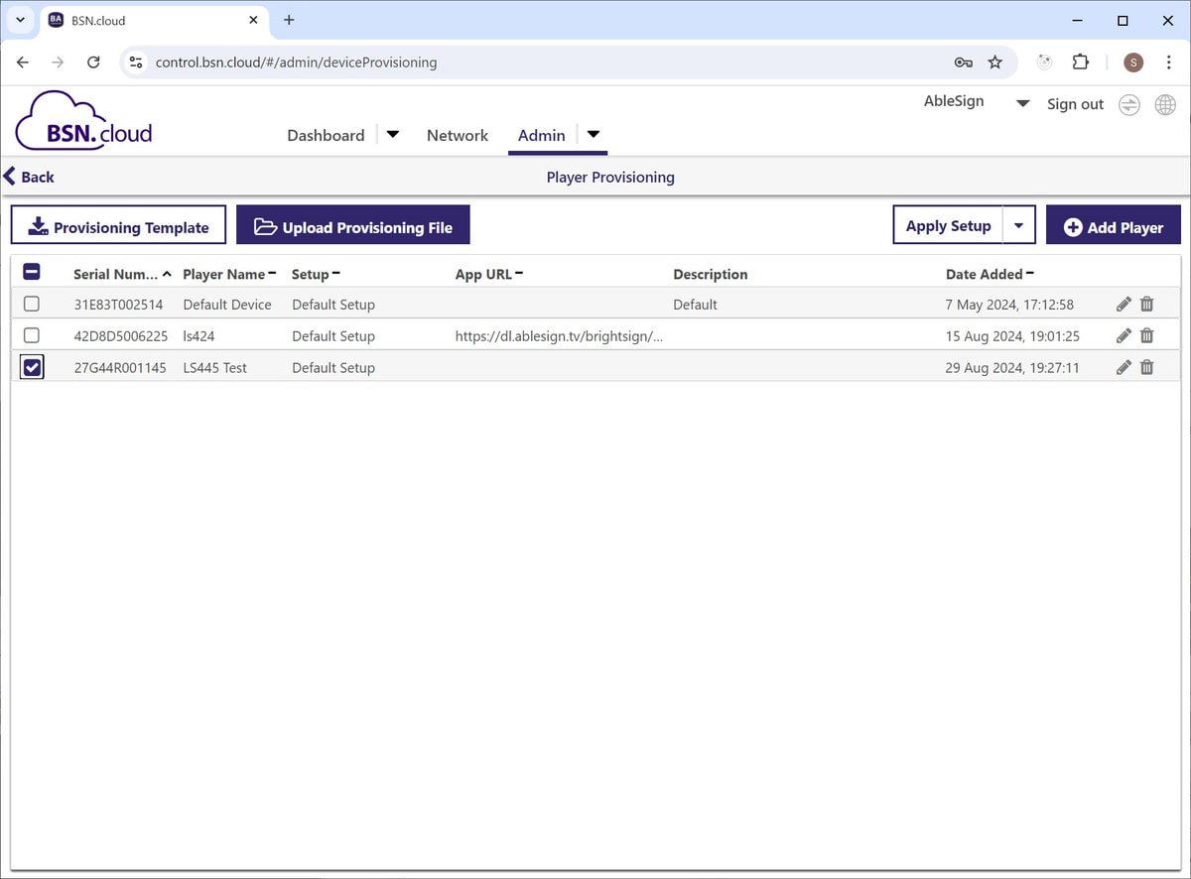Select the Admin menu item
The width and height of the screenshot is (1191, 879).
541,135
